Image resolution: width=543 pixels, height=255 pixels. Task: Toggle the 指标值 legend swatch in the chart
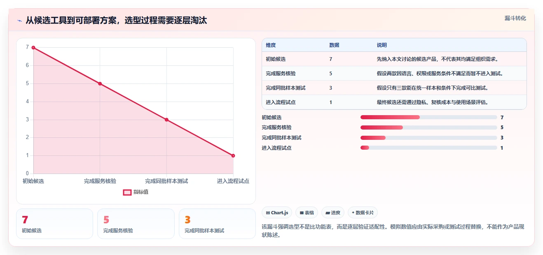tap(127, 192)
